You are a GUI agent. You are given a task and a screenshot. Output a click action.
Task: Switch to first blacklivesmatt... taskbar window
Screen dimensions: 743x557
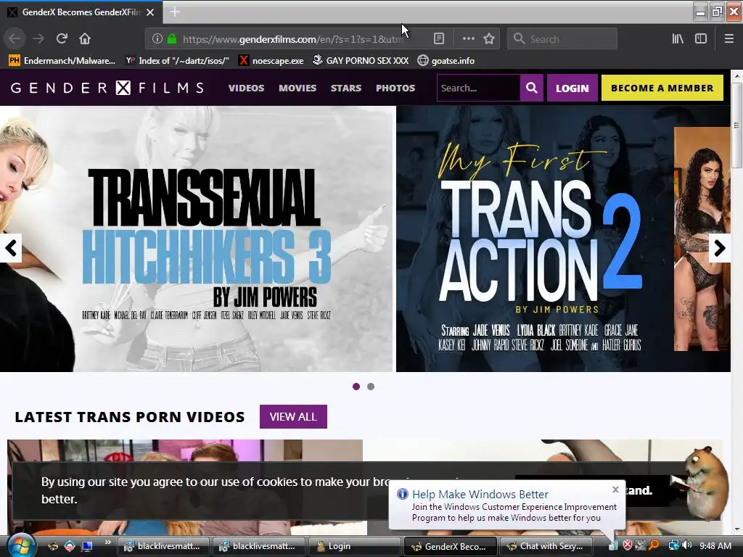pyautogui.click(x=163, y=546)
